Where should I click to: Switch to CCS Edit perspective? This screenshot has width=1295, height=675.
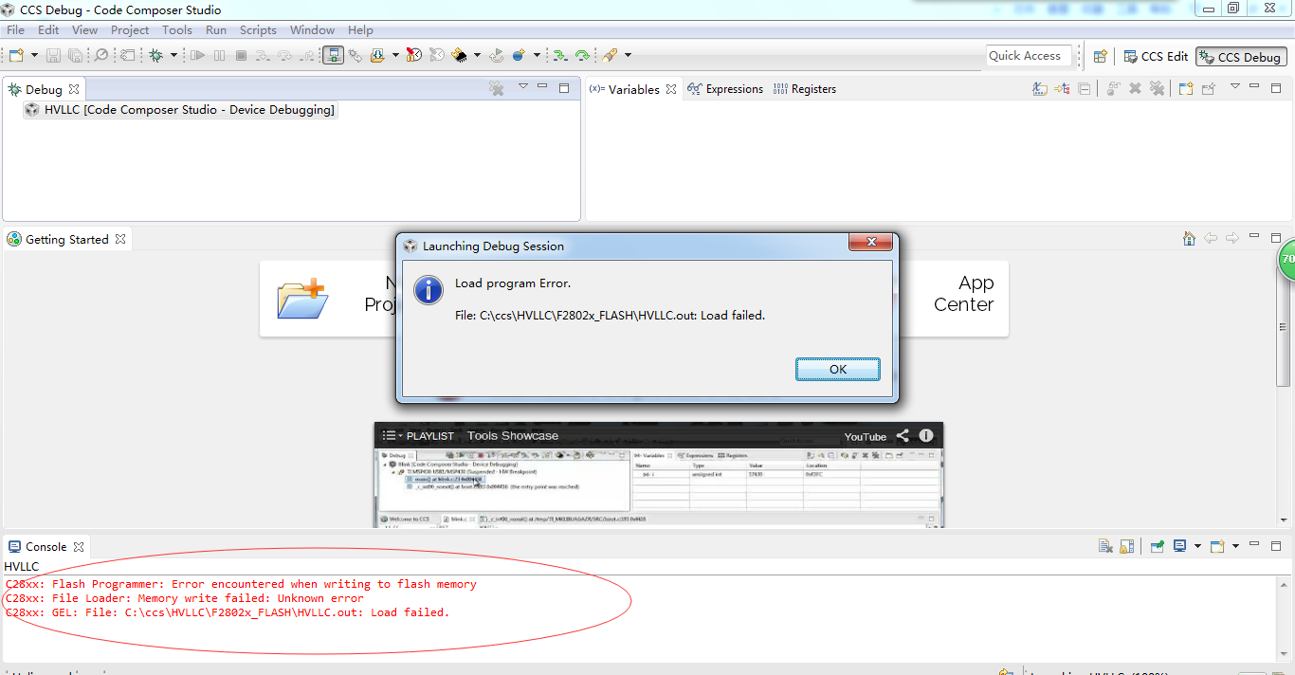click(x=1156, y=56)
